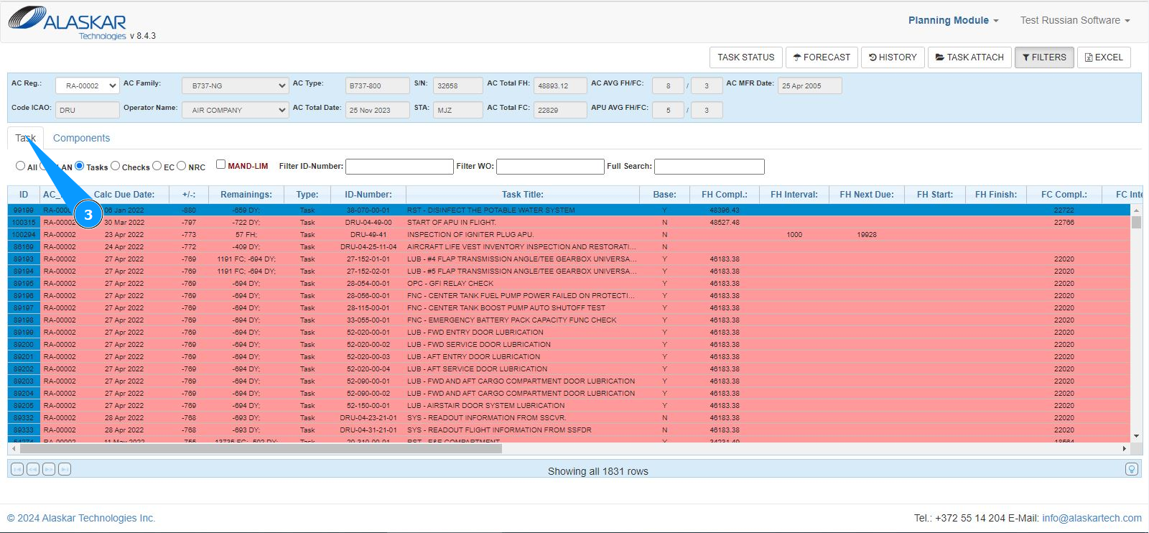Click the AC Type field

[378, 85]
